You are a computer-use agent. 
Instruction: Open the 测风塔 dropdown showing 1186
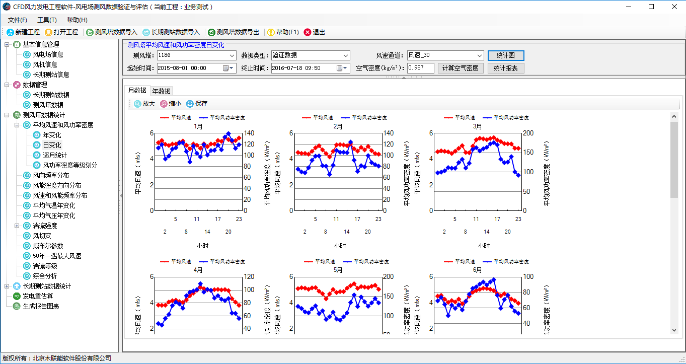(232, 55)
